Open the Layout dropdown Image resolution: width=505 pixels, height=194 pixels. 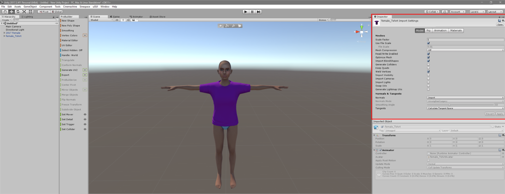tap(494, 12)
